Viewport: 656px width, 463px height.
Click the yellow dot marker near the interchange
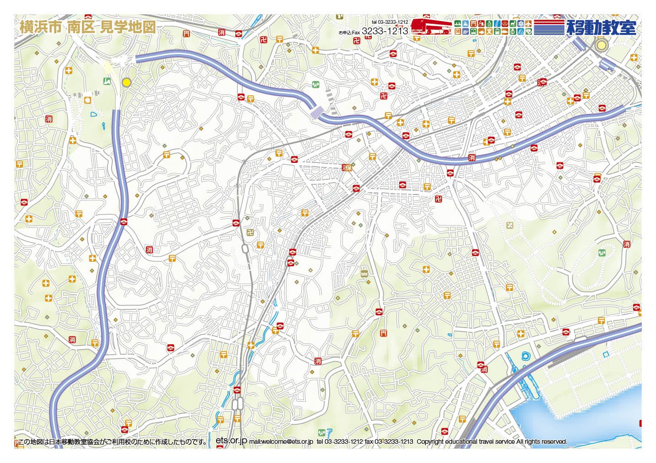126,82
